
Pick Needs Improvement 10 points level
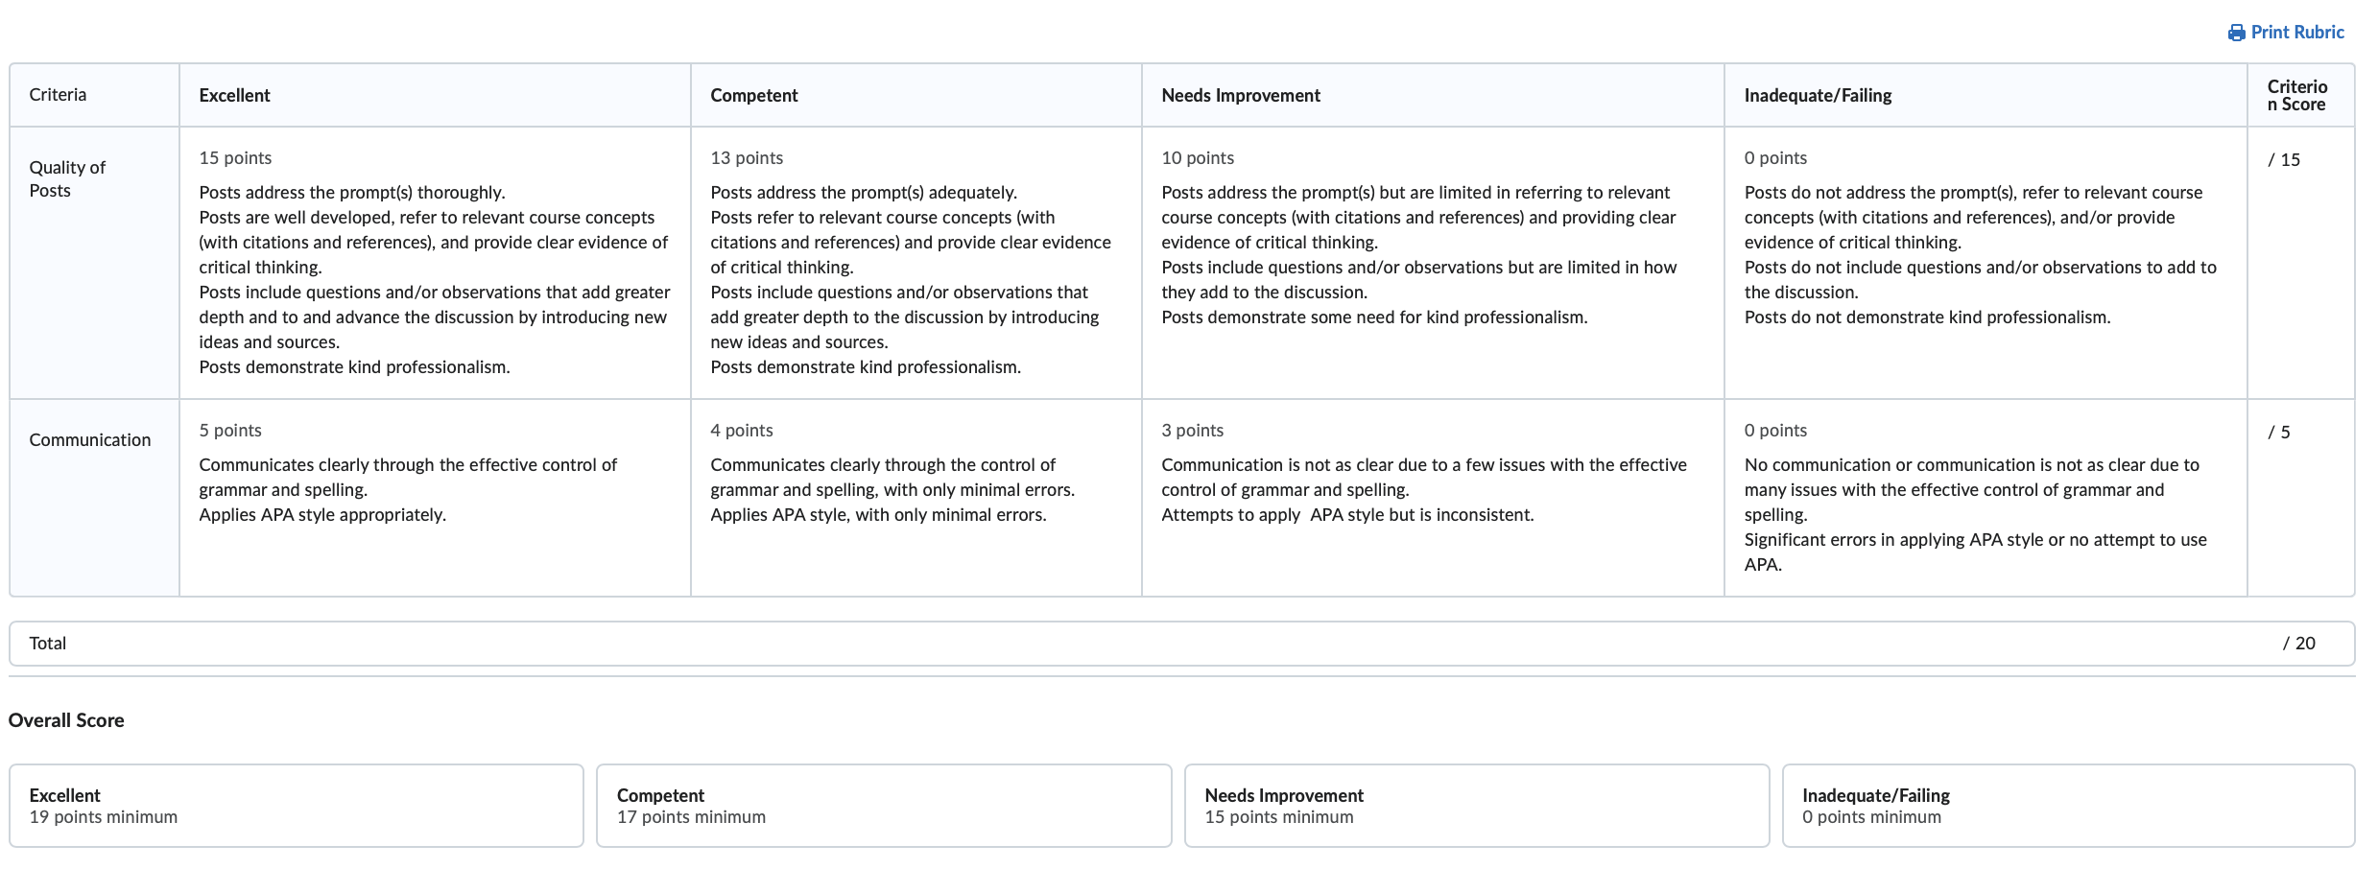pyautogui.click(x=1433, y=263)
